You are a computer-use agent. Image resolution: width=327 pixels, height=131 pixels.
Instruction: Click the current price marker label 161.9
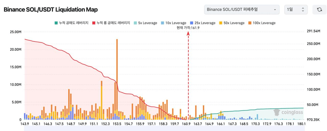188,28
